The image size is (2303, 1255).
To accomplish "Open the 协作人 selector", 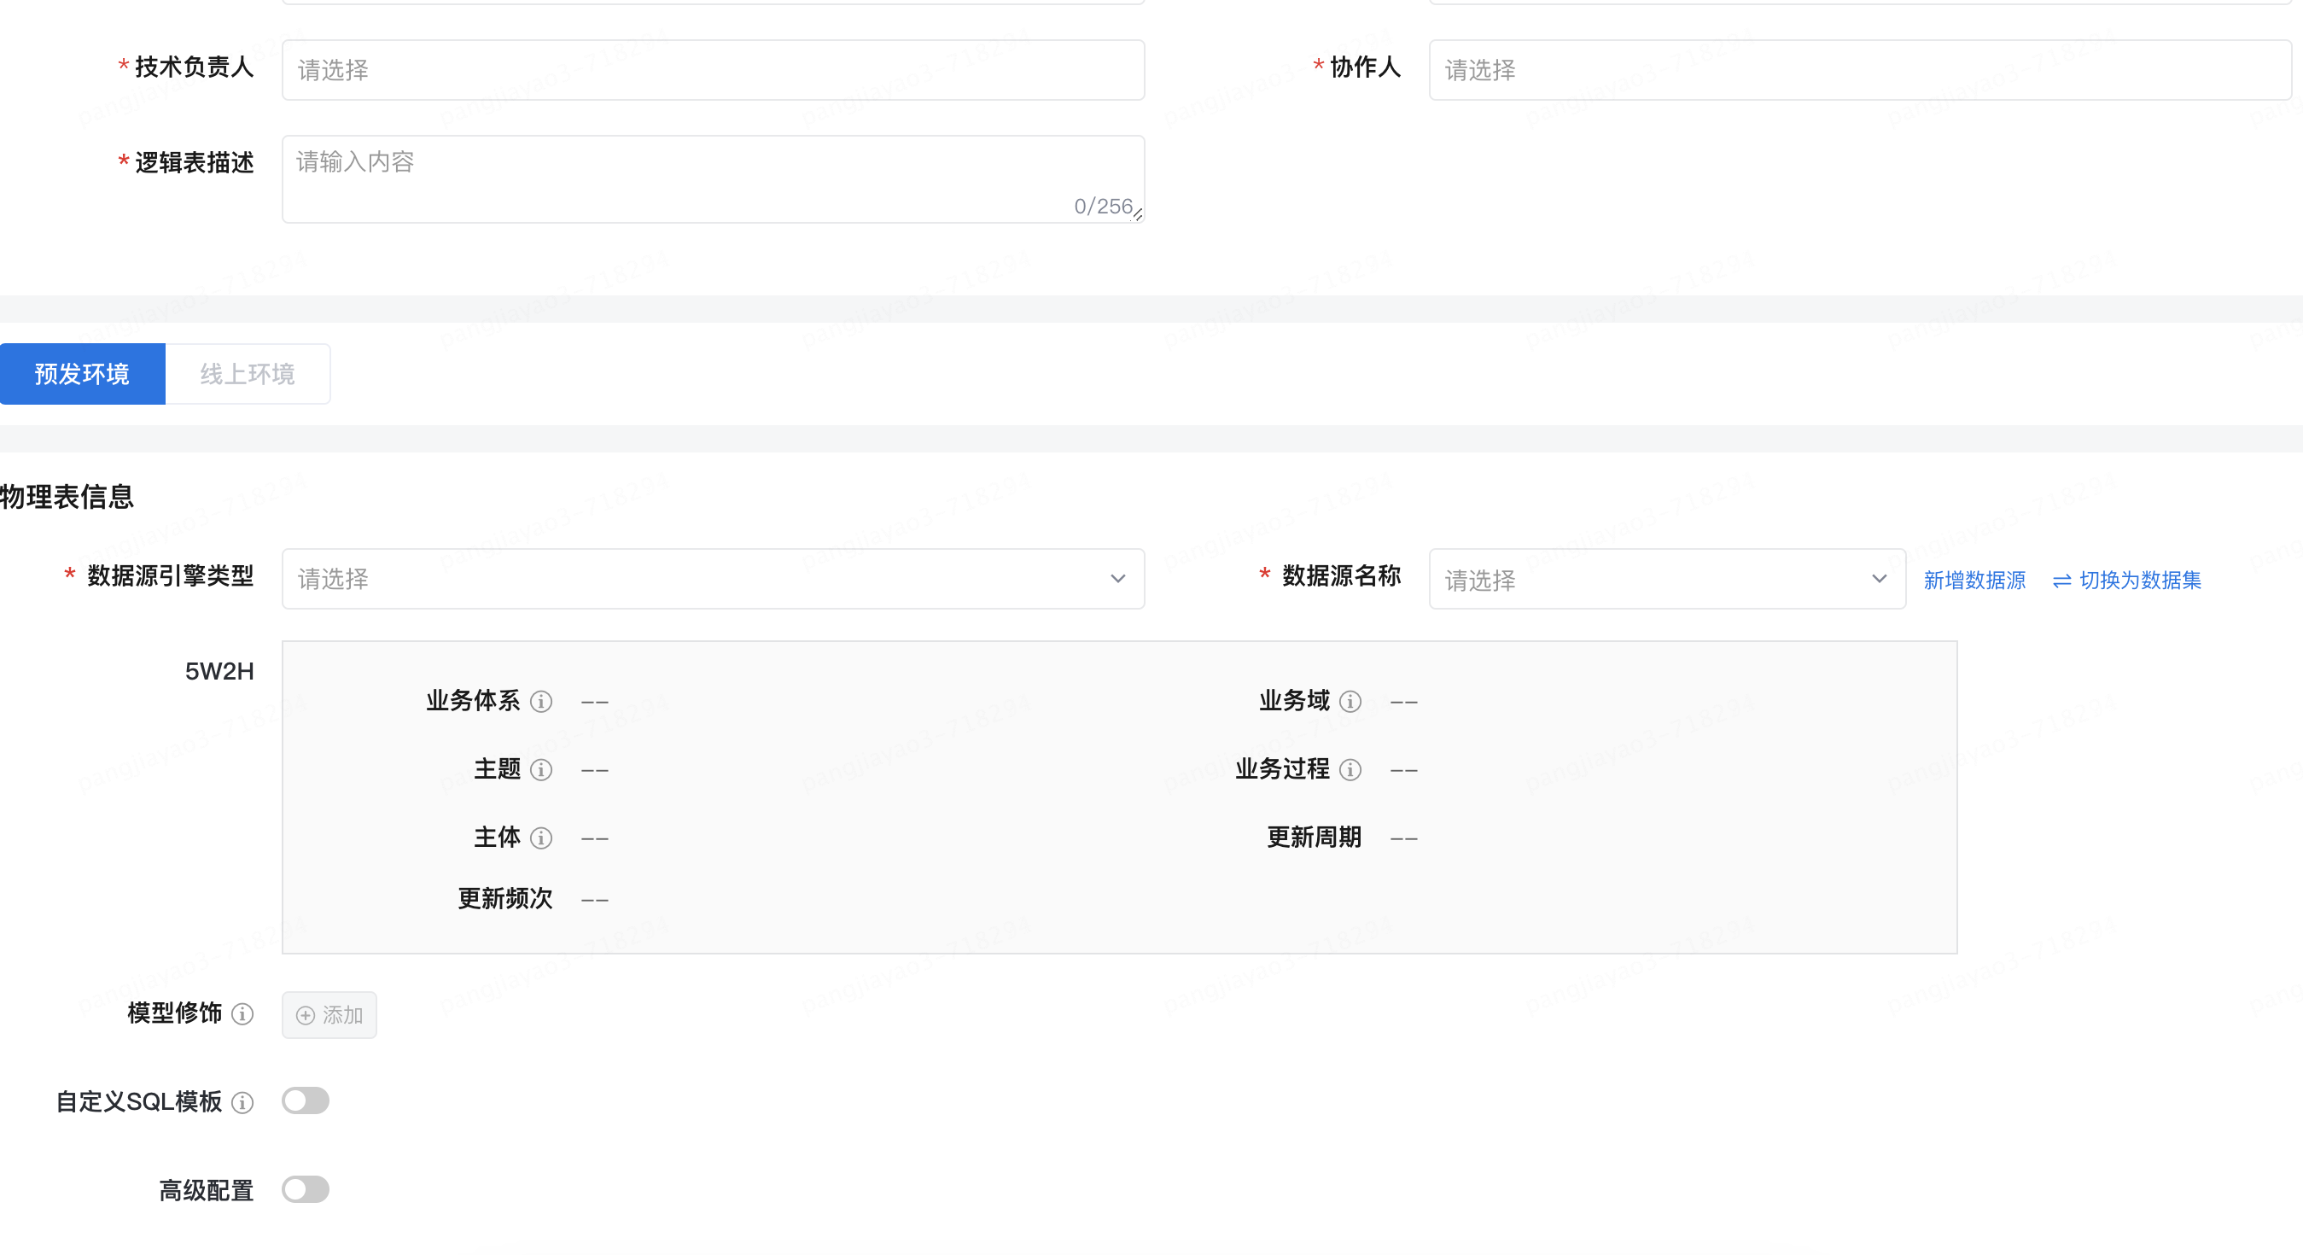I will click(1860, 70).
